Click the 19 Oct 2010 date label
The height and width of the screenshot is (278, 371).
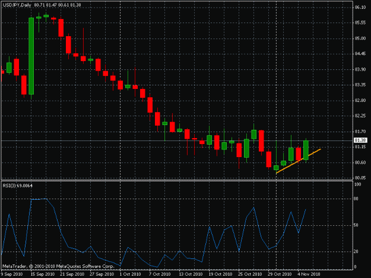point(220,274)
